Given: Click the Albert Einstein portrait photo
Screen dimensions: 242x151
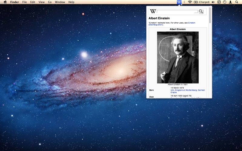Looking at the screenshot, I should 178,57.
